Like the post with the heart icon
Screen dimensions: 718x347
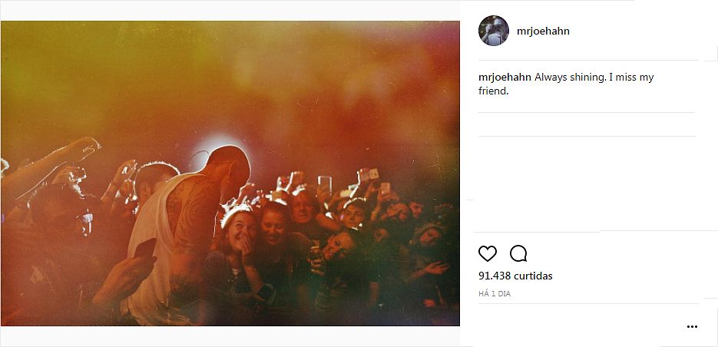point(487,253)
